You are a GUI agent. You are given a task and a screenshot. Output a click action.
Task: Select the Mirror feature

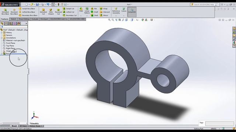tap(104, 15)
